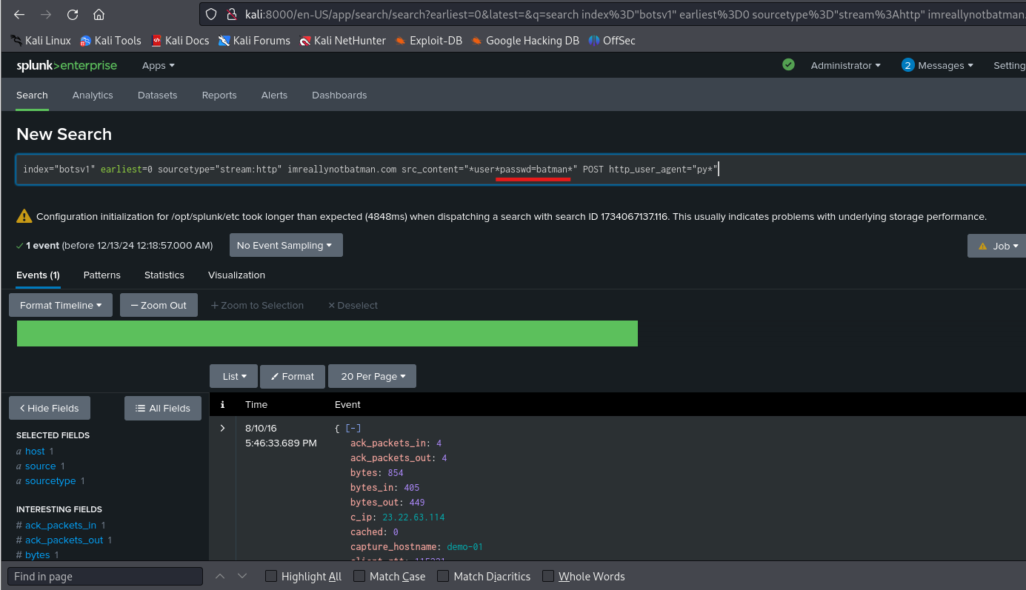Sort by the Time column header
This screenshot has width=1026, height=590.
click(x=256, y=404)
